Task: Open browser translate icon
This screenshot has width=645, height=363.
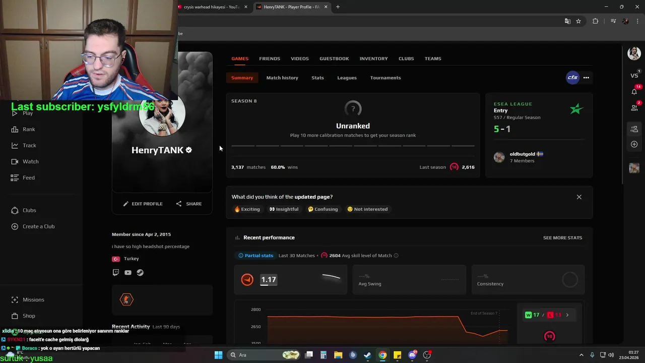Action: click(567, 21)
